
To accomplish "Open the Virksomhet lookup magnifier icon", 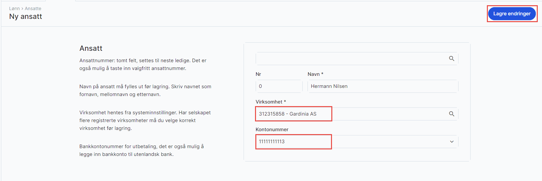I will (451, 114).
